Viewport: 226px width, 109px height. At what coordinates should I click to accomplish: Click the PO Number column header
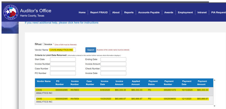tap(60, 83)
